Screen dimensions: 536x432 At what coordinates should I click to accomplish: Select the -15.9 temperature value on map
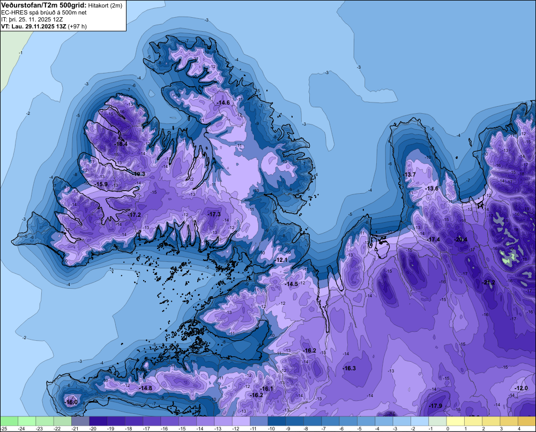click(101, 184)
